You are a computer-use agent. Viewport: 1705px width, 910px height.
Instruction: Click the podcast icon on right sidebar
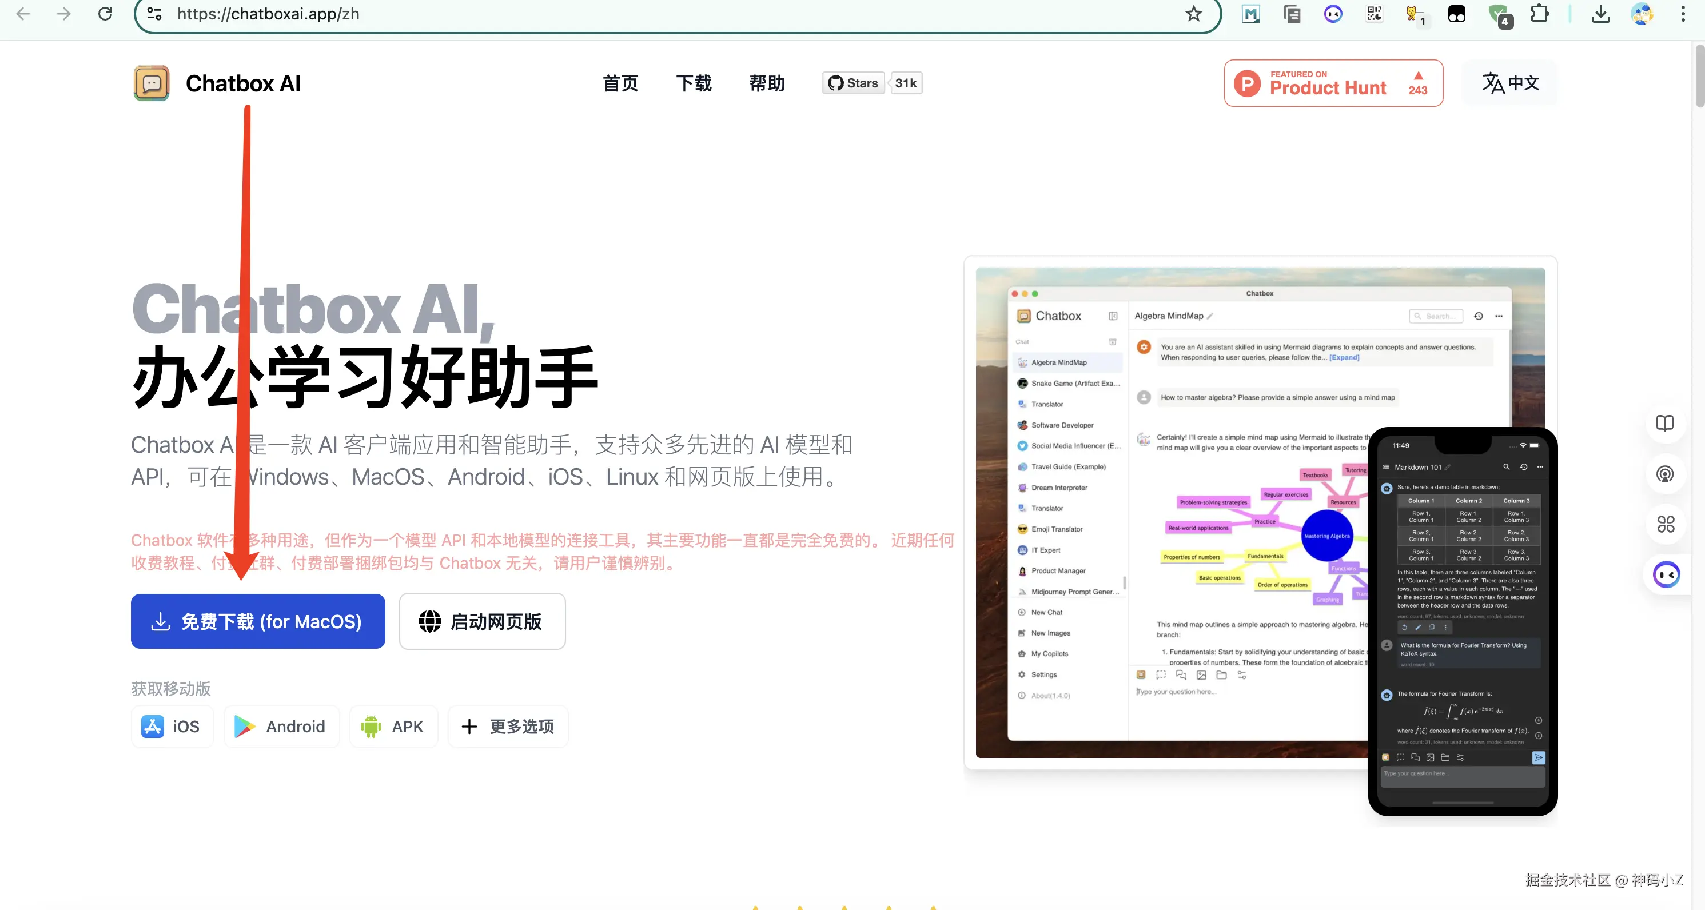pyautogui.click(x=1664, y=474)
